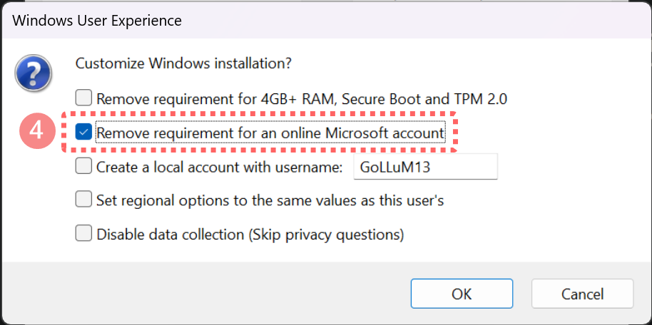Click the 'Windows User Experience' title bar

[98, 21]
